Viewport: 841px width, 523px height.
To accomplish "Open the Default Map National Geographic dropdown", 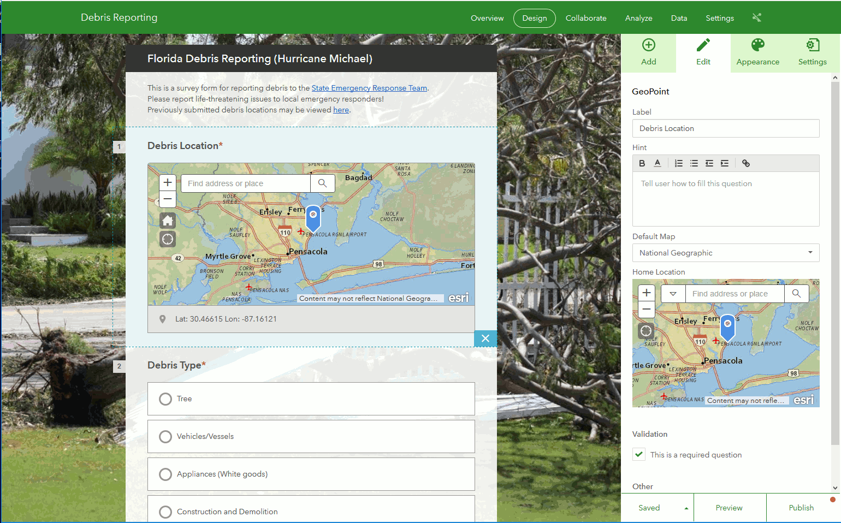I will pos(726,253).
